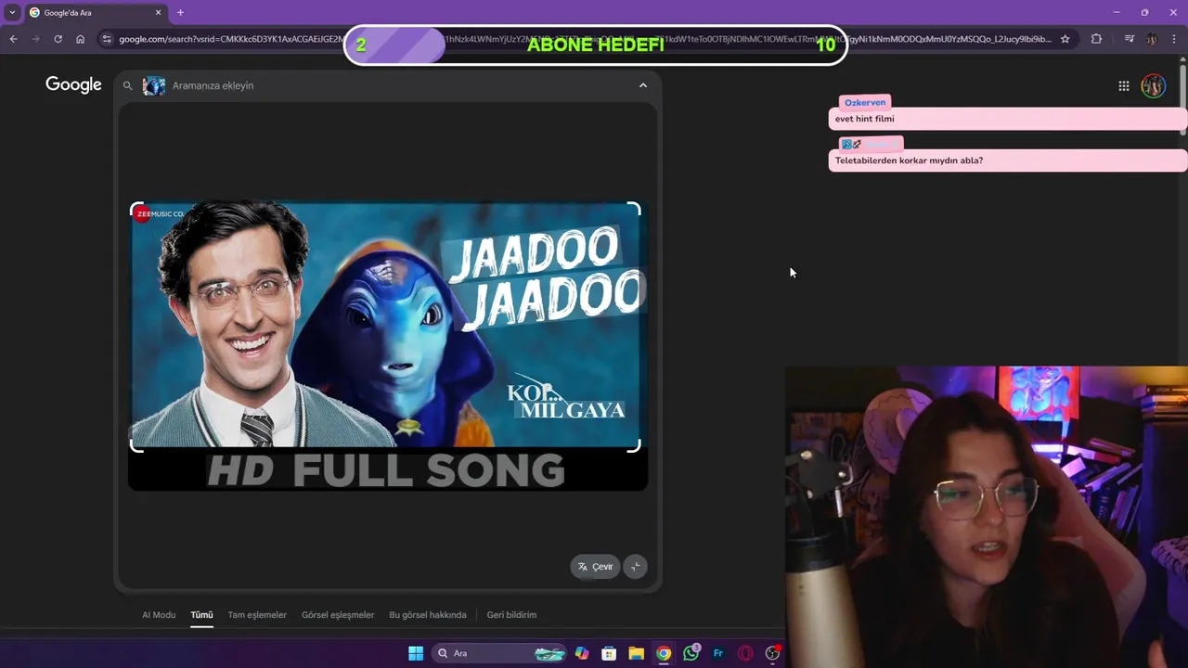Open Copilot from the taskbar
This screenshot has width=1188, height=668.
tap(582, 653)
